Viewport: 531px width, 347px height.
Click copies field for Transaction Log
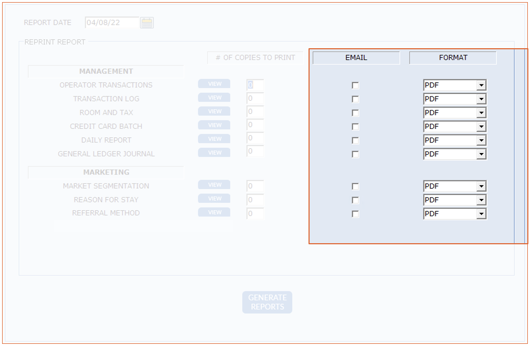(x=255, y=98)
